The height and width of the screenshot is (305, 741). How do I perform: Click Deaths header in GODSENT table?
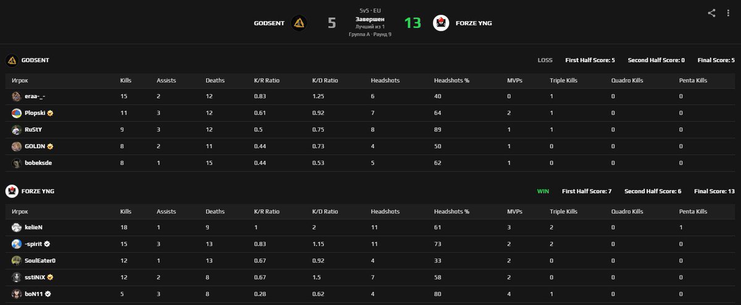point(215,80)
